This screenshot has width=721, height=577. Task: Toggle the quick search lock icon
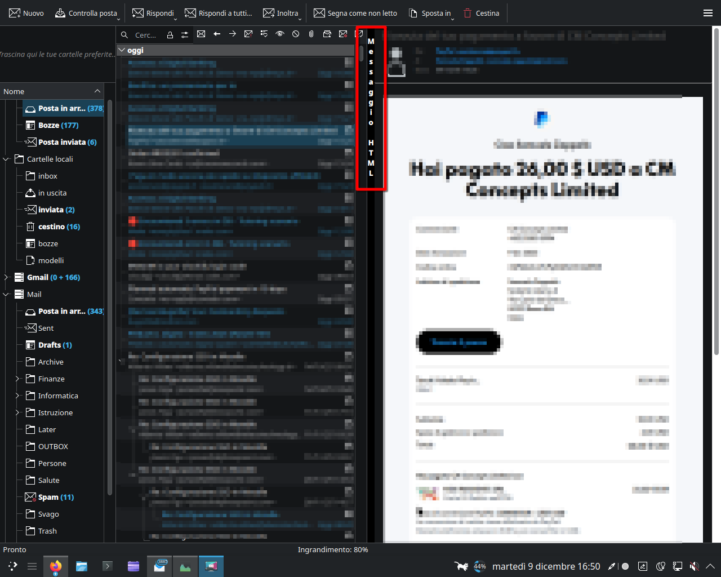170,35
